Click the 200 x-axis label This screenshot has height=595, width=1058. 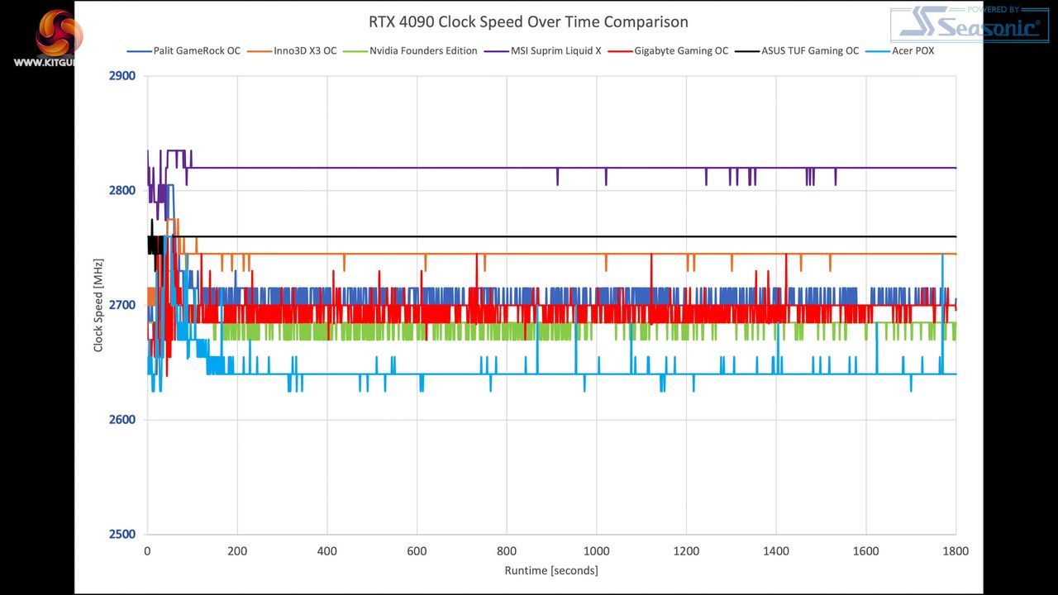pos(237,551)
